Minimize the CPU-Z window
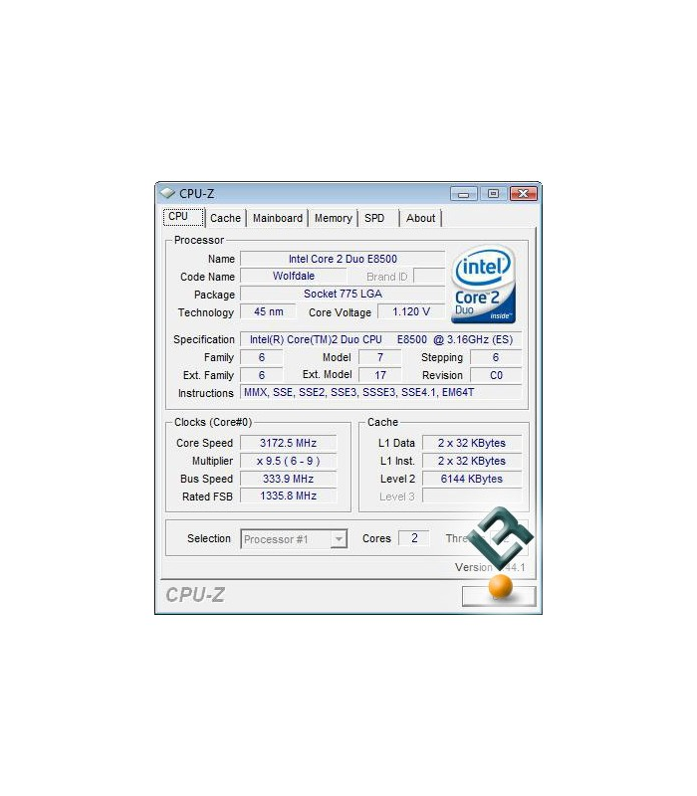Screen dimensions: 697x796 point(463,194)
